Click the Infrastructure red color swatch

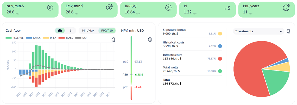(x=220, y=59)
